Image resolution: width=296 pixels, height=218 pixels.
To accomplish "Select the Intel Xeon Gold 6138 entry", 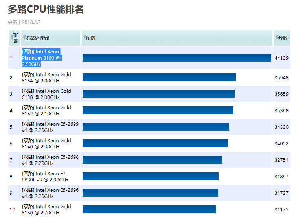I will 46,94.
